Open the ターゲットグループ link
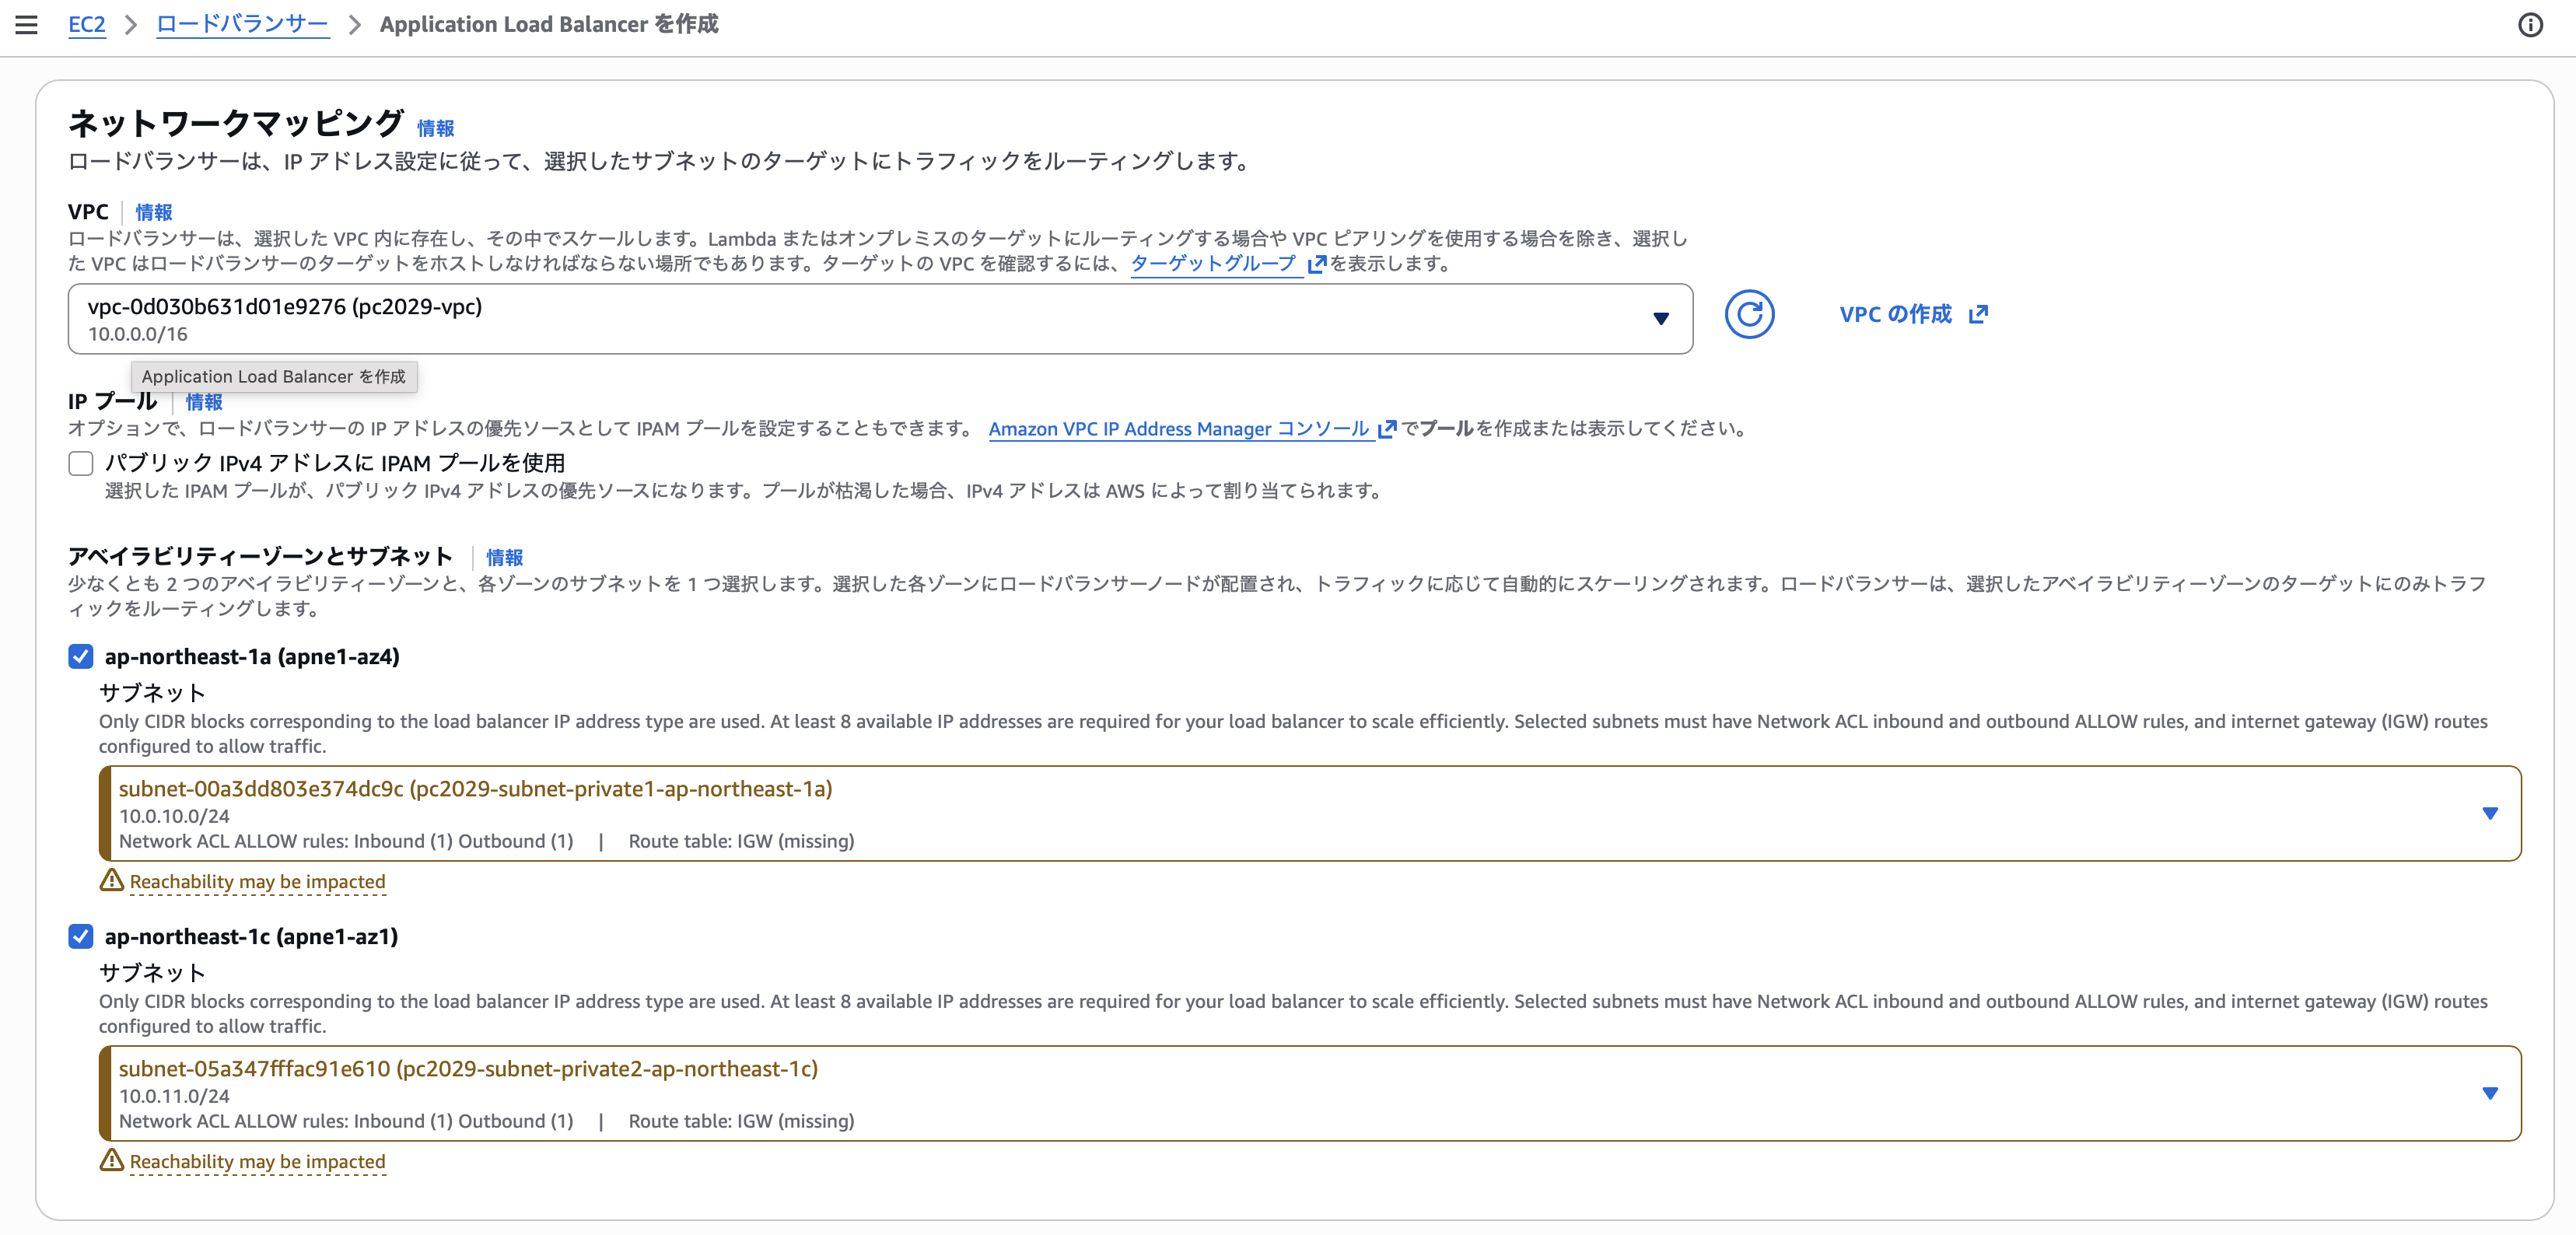2576x1235 pixels. [x=1213, y=264]
